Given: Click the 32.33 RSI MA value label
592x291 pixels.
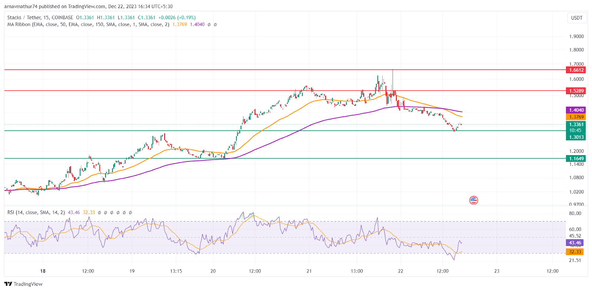Looking at the screenshot, I should (x=575, y=251).
